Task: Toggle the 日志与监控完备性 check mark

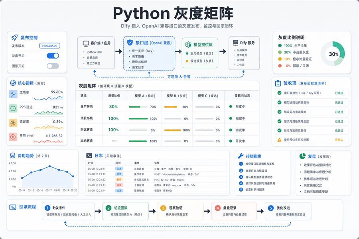Action: [279, 130]
